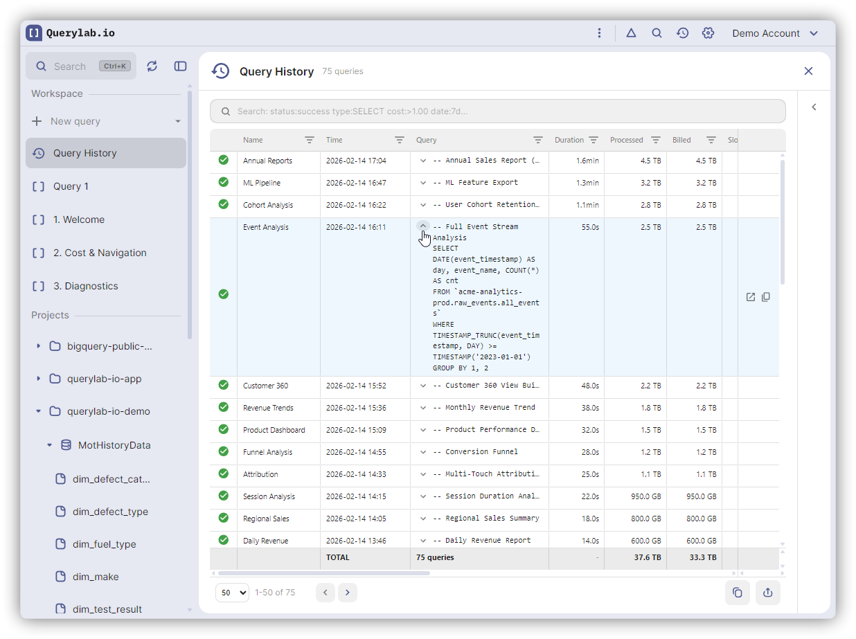Viewport: 856px width, 639px height.
Task: Open settings gear in top bar
Action: (708, 33)
